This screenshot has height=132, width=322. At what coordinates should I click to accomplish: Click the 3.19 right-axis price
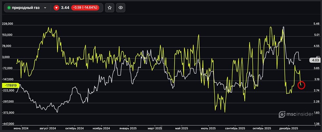tap(317, 79)
